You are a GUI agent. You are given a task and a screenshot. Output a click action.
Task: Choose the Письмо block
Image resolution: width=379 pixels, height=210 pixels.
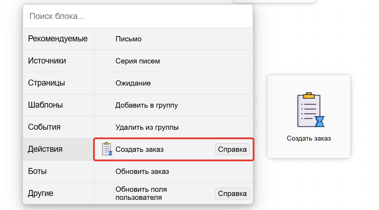pos(128,39)
